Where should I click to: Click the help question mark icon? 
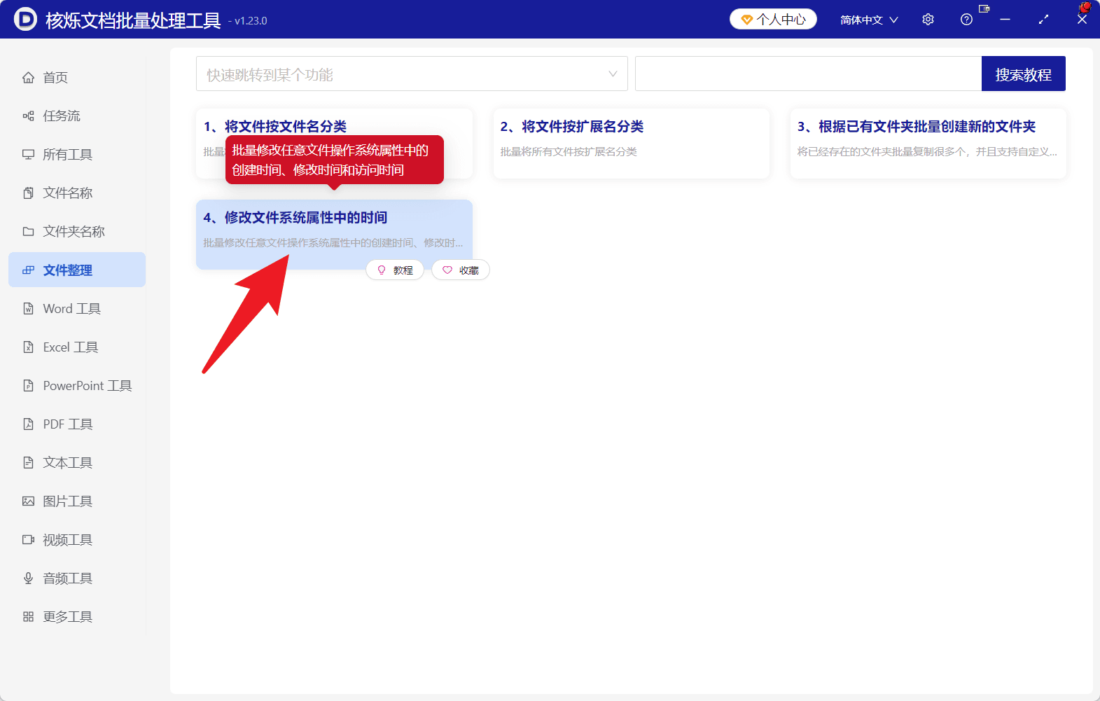(966, 20)
